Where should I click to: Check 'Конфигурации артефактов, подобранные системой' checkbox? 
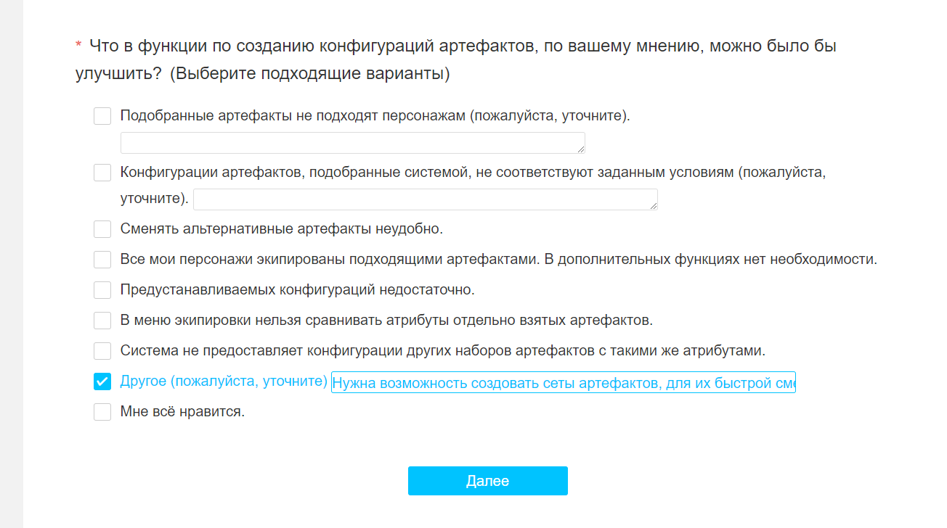(102, 173)
